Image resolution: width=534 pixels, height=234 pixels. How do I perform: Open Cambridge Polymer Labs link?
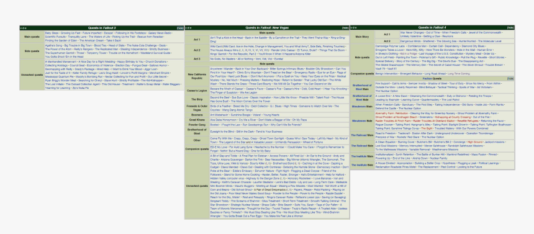(391, 46)
